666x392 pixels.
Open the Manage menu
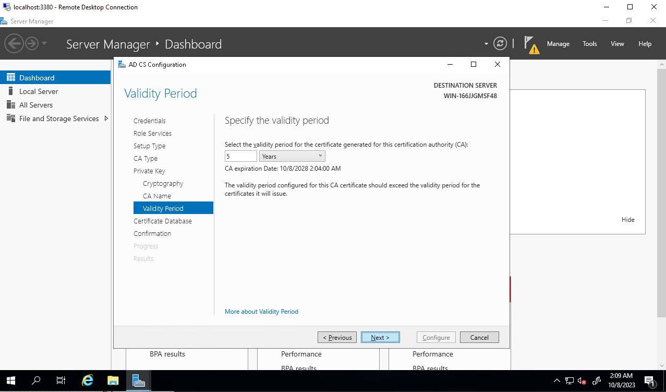click(558, 44)
